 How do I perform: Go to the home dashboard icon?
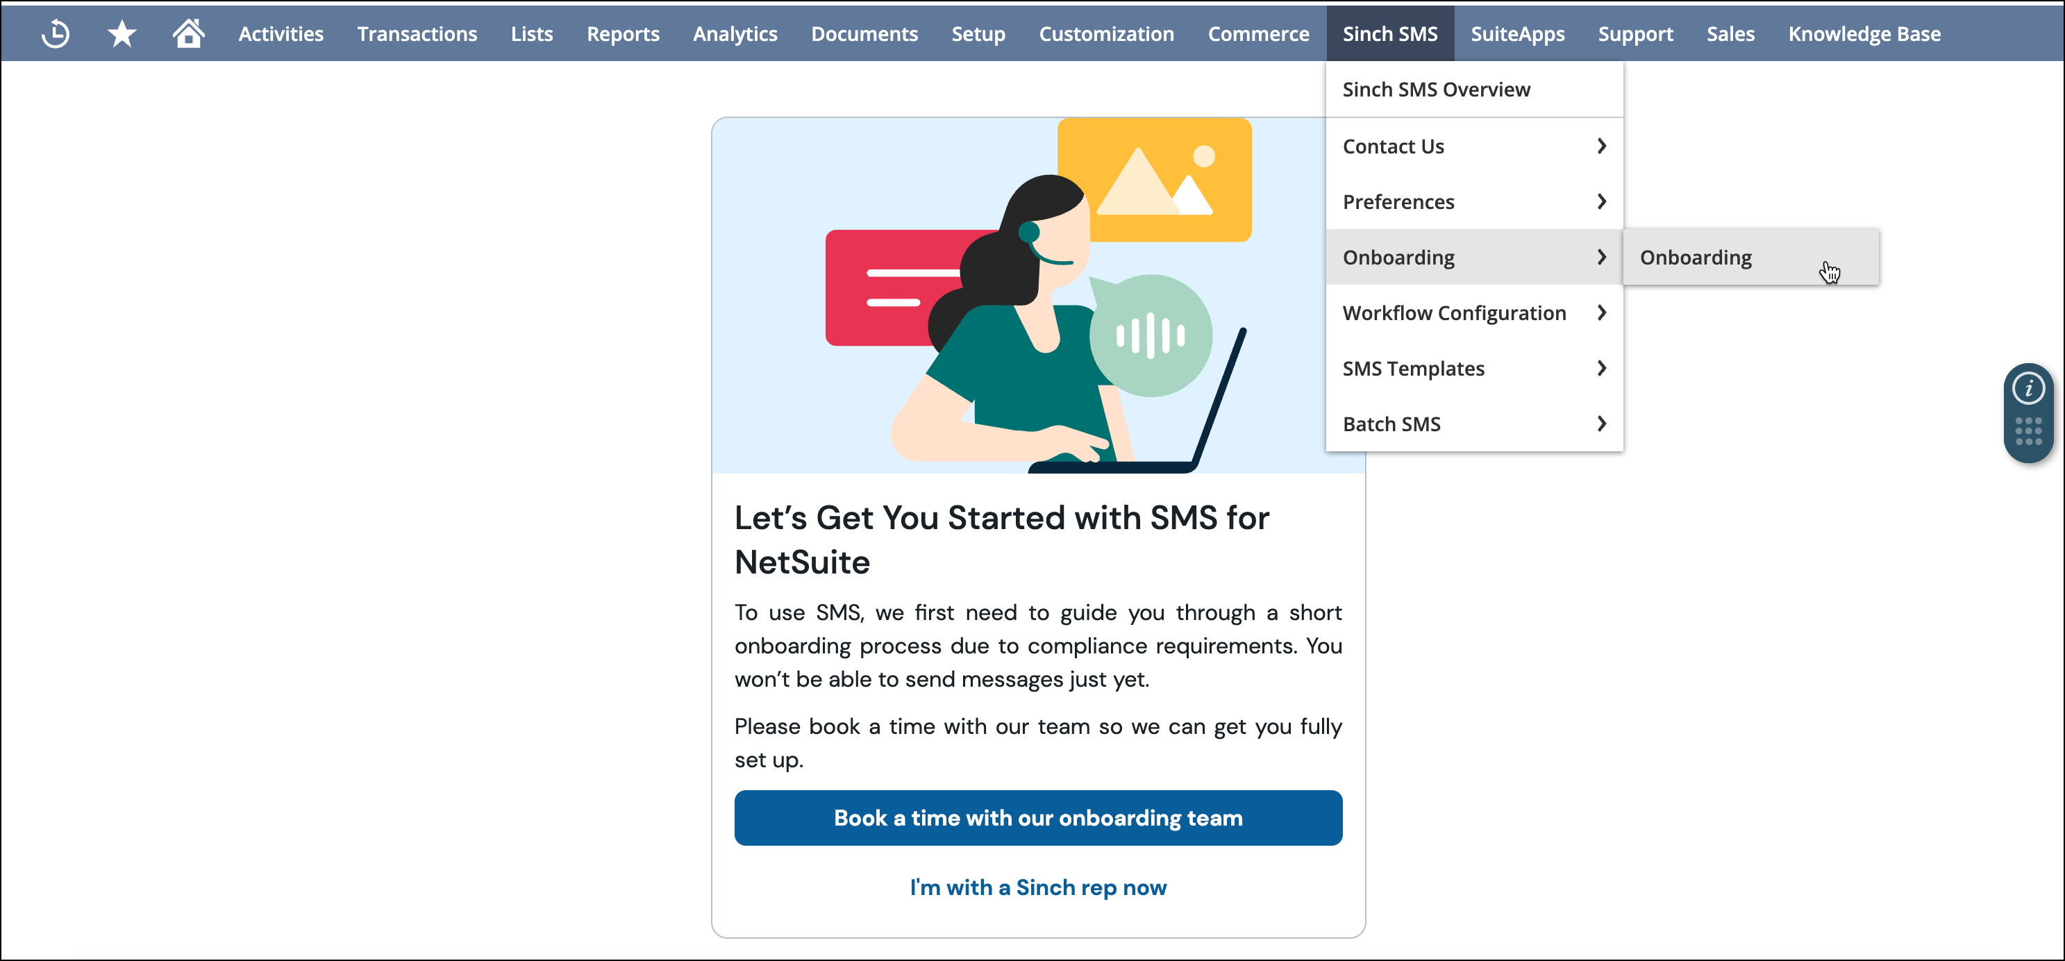pyautogui.click(x=187, y=33)
